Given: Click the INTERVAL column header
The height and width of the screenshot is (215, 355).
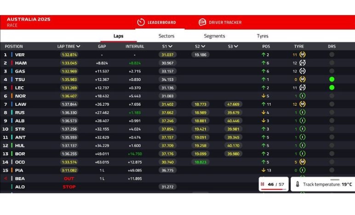Looking at the screenshot, I should (x=135, y=46).
